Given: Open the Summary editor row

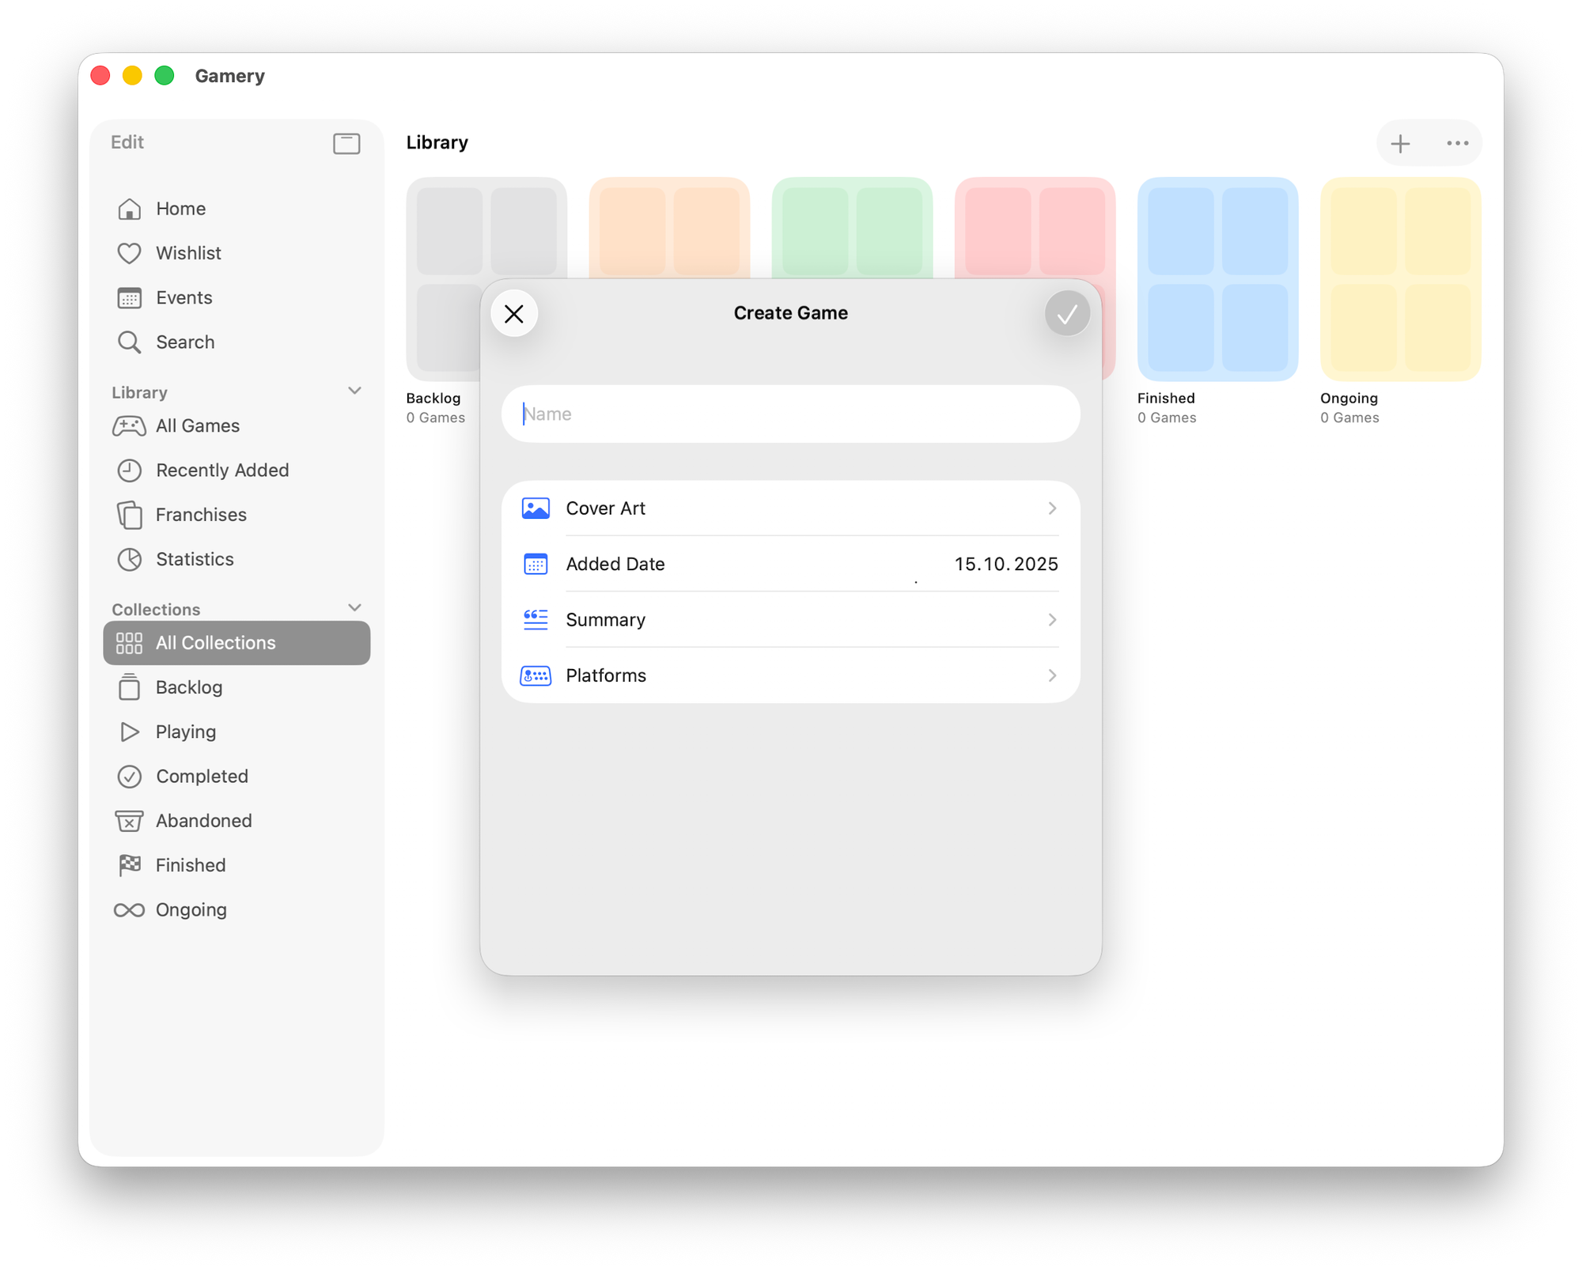Looking at the screenshot, I should tap(789, 620).
